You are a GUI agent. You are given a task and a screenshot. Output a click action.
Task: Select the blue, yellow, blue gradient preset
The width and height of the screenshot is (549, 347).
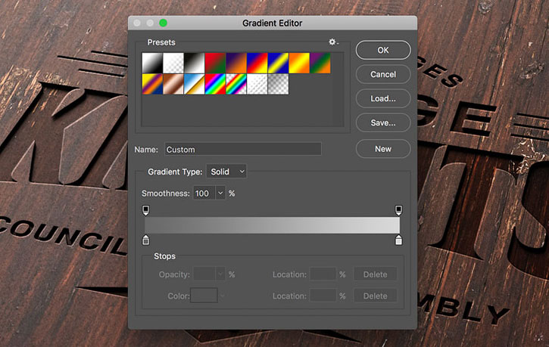pos(279,63)
